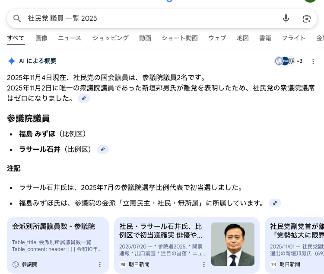Image resolution: width=324 pixels, height=274 pixels.
Task: Open Google Lens image search icon
Action: click(307, 18)
